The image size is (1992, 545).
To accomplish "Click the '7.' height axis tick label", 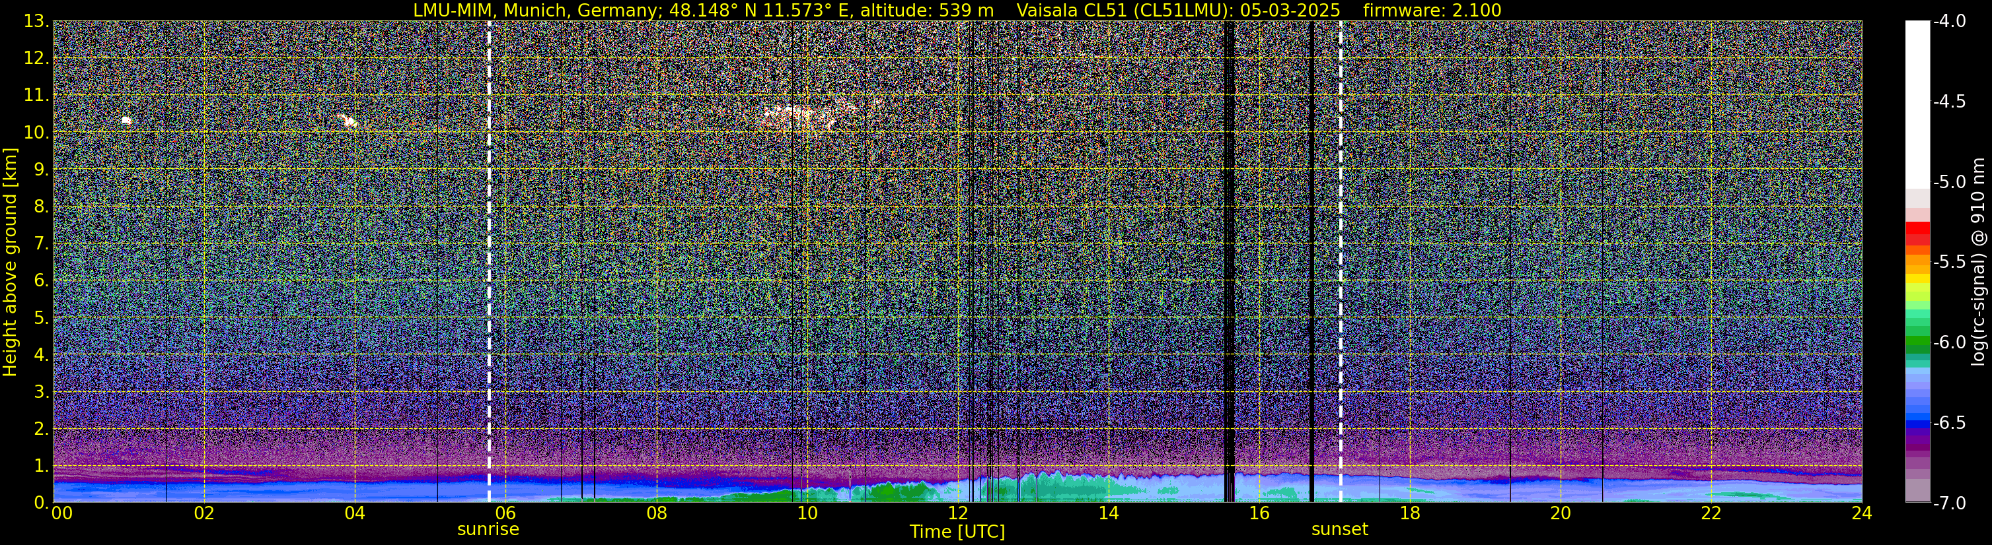I will coord(42,243).
